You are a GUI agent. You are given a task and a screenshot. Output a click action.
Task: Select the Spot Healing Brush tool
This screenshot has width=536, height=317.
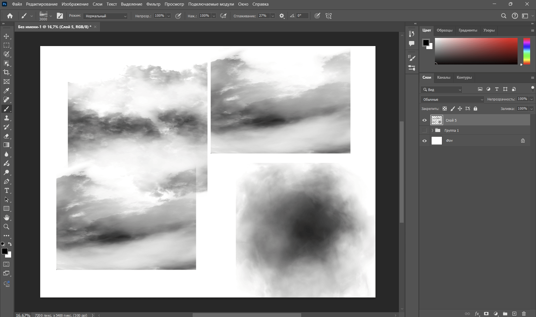click(x=6, y=100)
